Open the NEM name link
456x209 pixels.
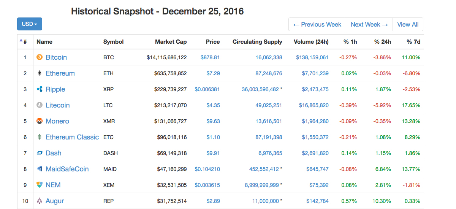[53, 185]
